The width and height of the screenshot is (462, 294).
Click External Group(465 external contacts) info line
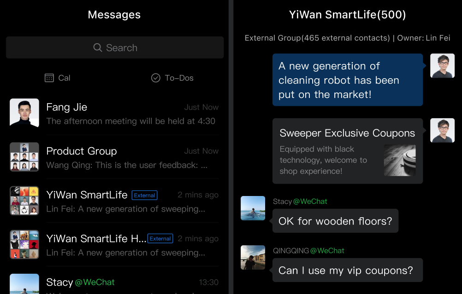(347, 38)
